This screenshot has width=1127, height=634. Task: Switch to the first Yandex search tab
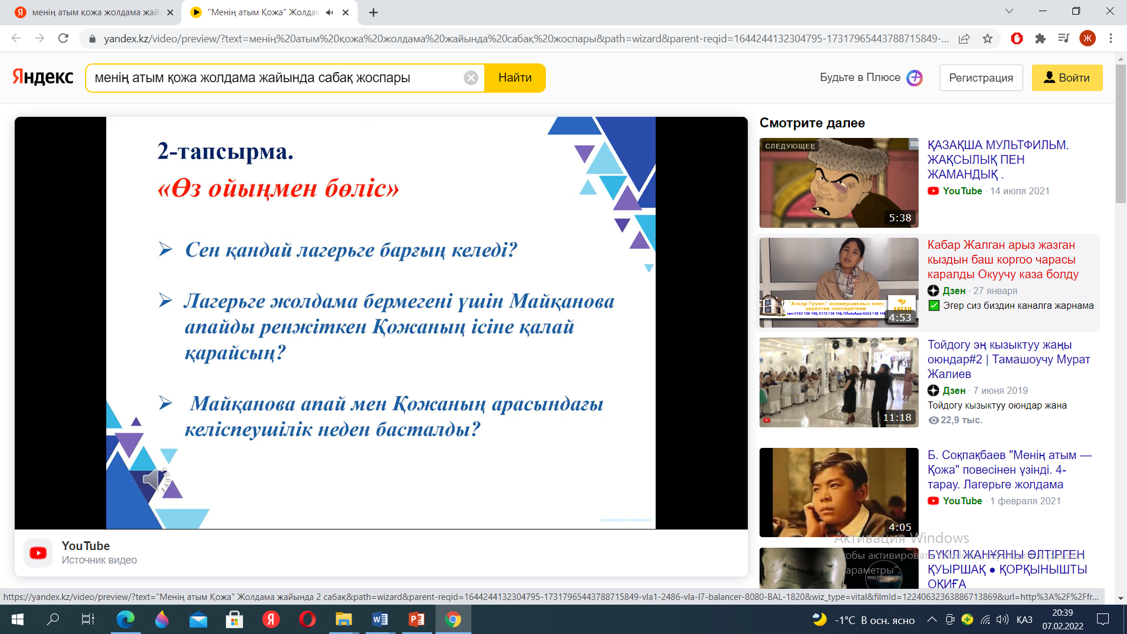pos(88,12)
